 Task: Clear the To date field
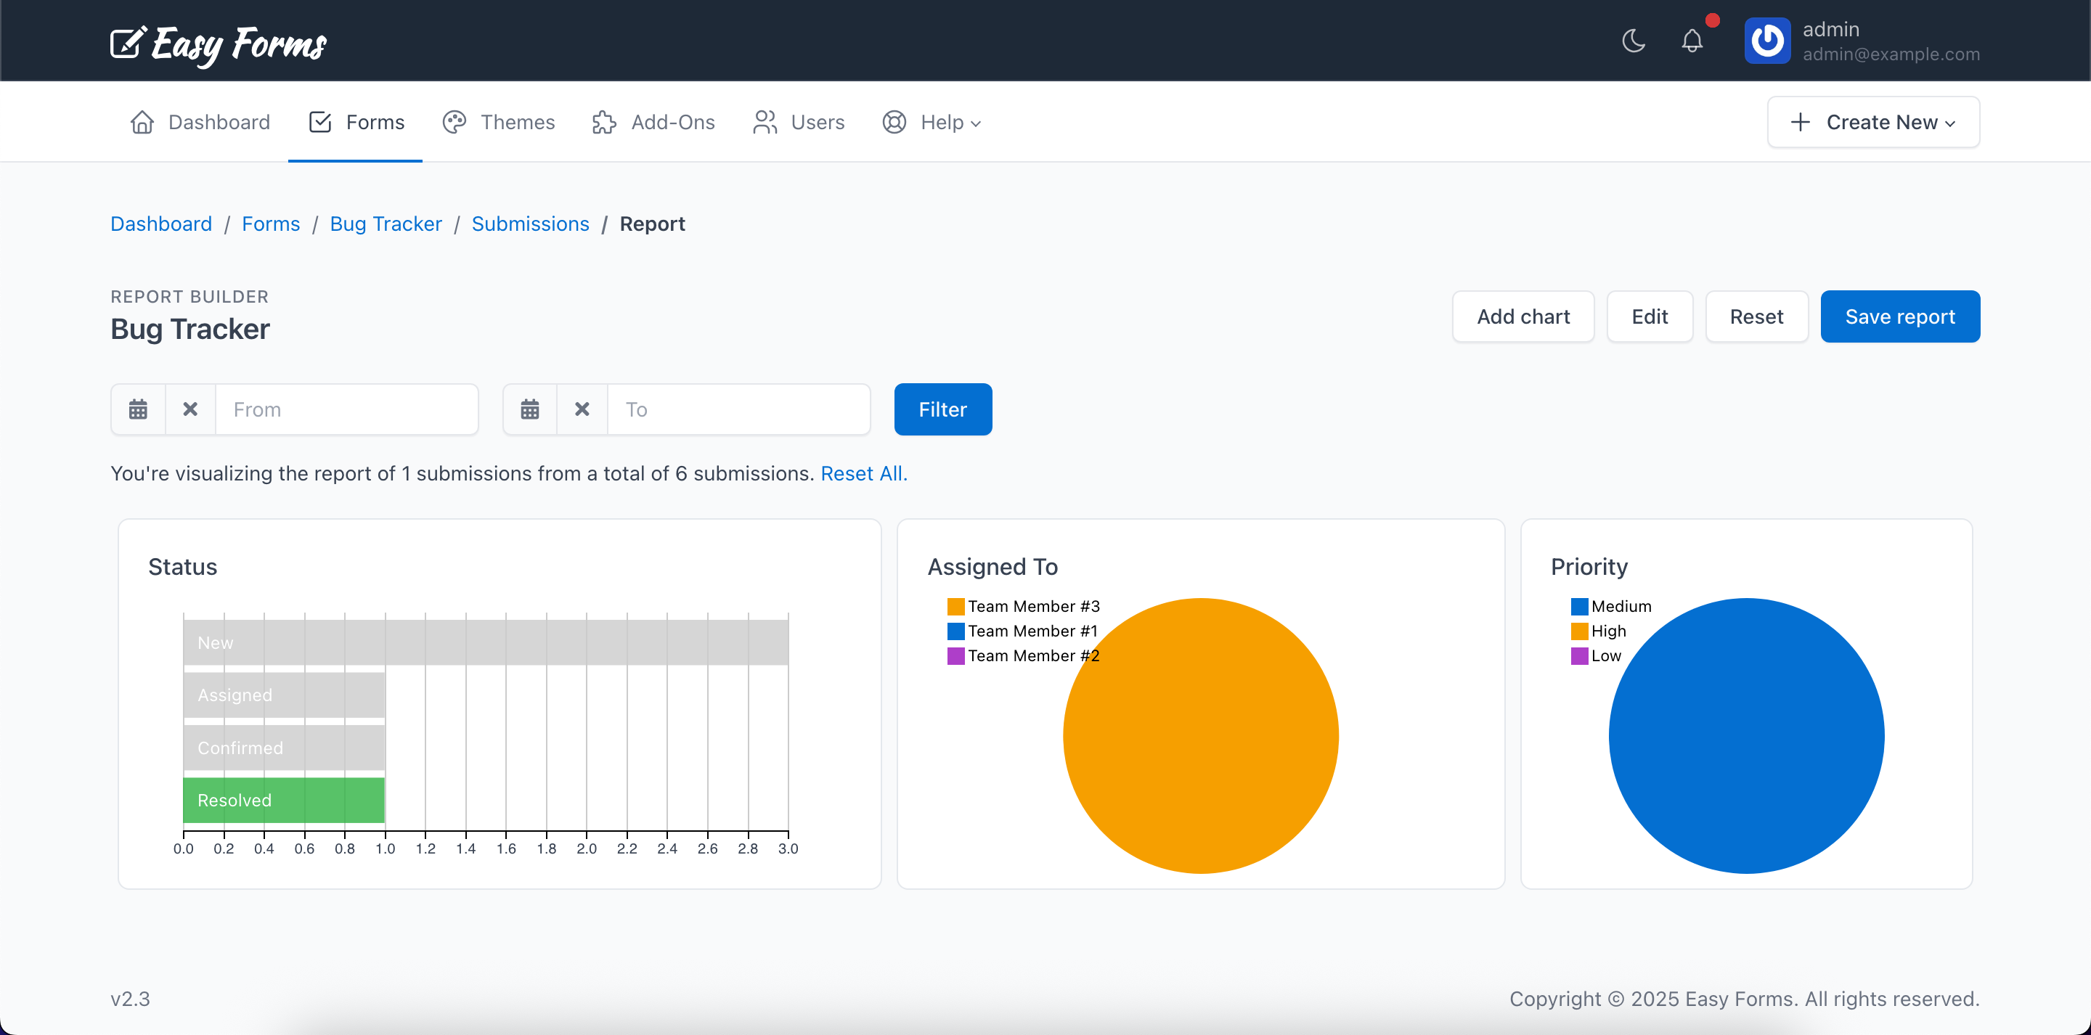(582, 409)
